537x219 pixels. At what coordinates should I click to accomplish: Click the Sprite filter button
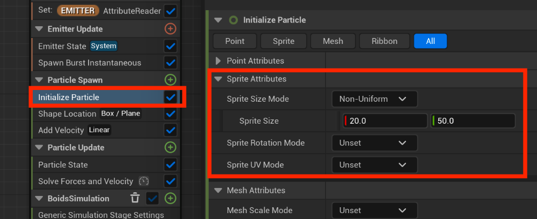coord(285,41)
